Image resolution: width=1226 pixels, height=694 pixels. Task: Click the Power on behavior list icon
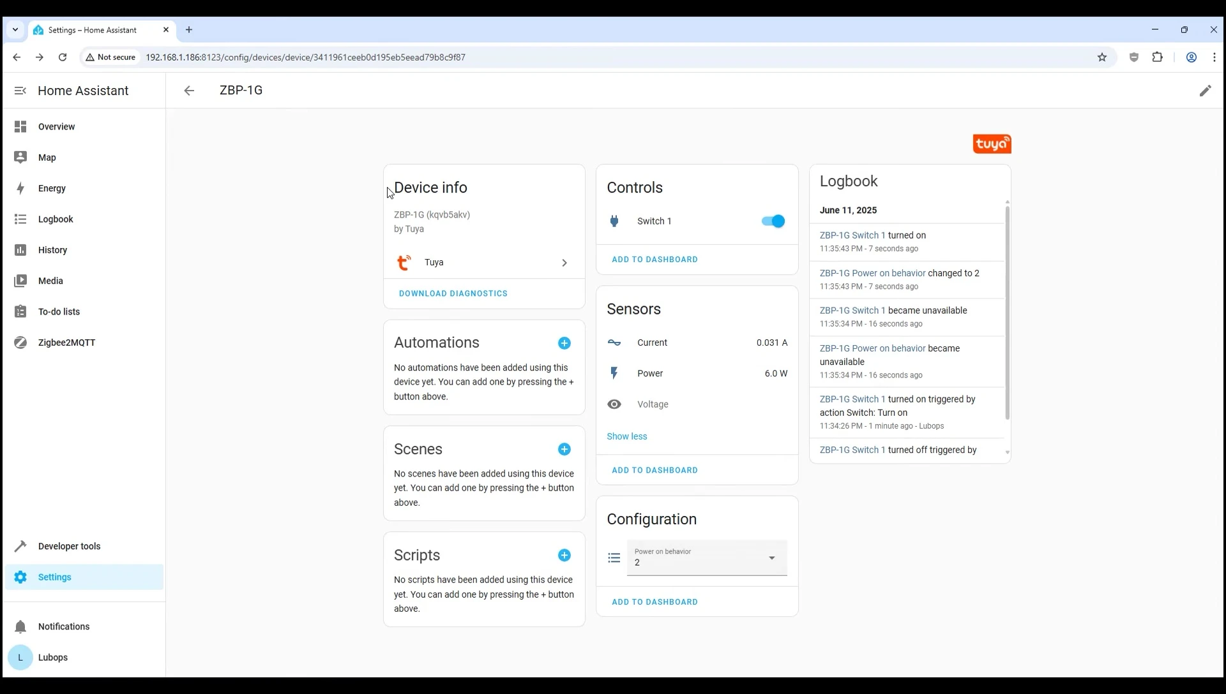(x=614, y=558)
